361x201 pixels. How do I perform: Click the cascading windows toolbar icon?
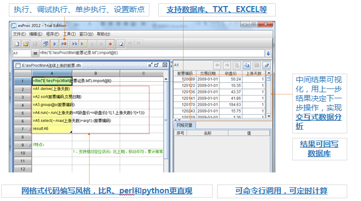pyautogui.click(x=46, y=43)
